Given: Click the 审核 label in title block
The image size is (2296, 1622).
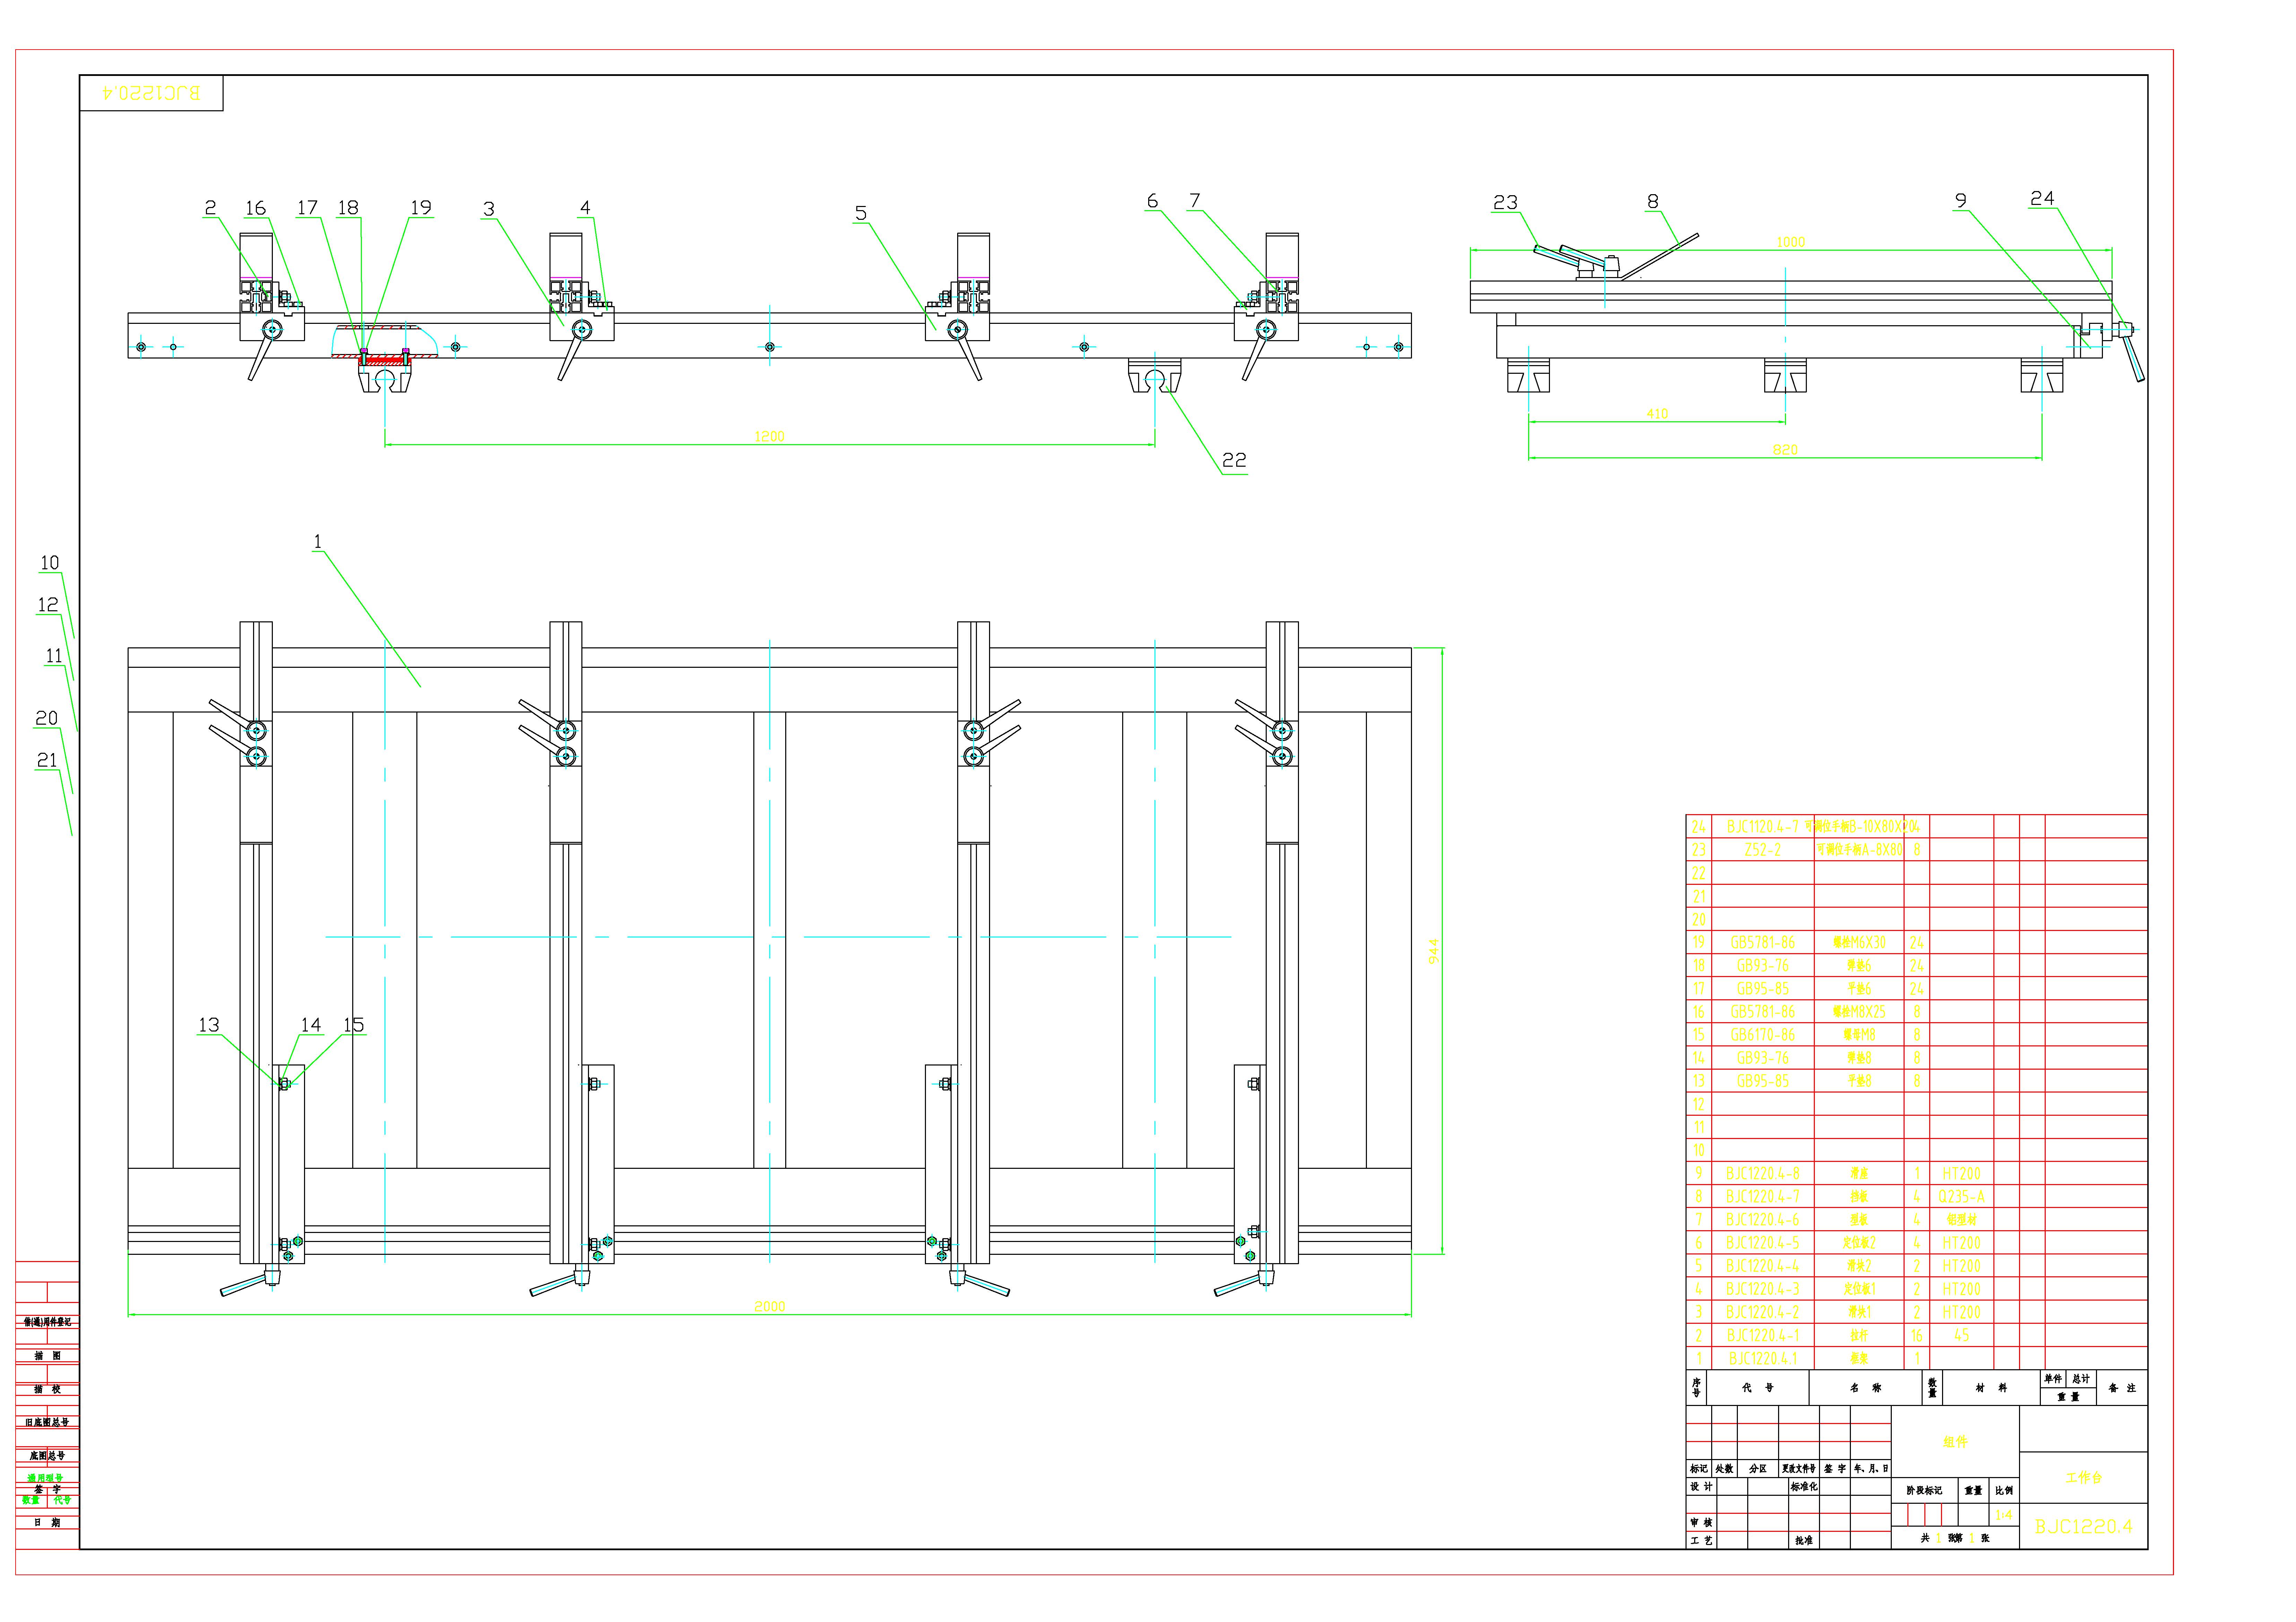Looking at the screenshot, I should (1701, 1522).
